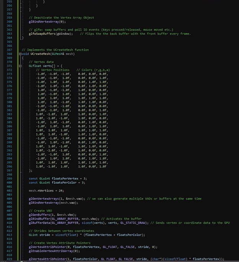The width and height of the screenshot is (239, 262).
Task: Click the 'GLfloat verts[] = {' declaration
Action: 46,66
